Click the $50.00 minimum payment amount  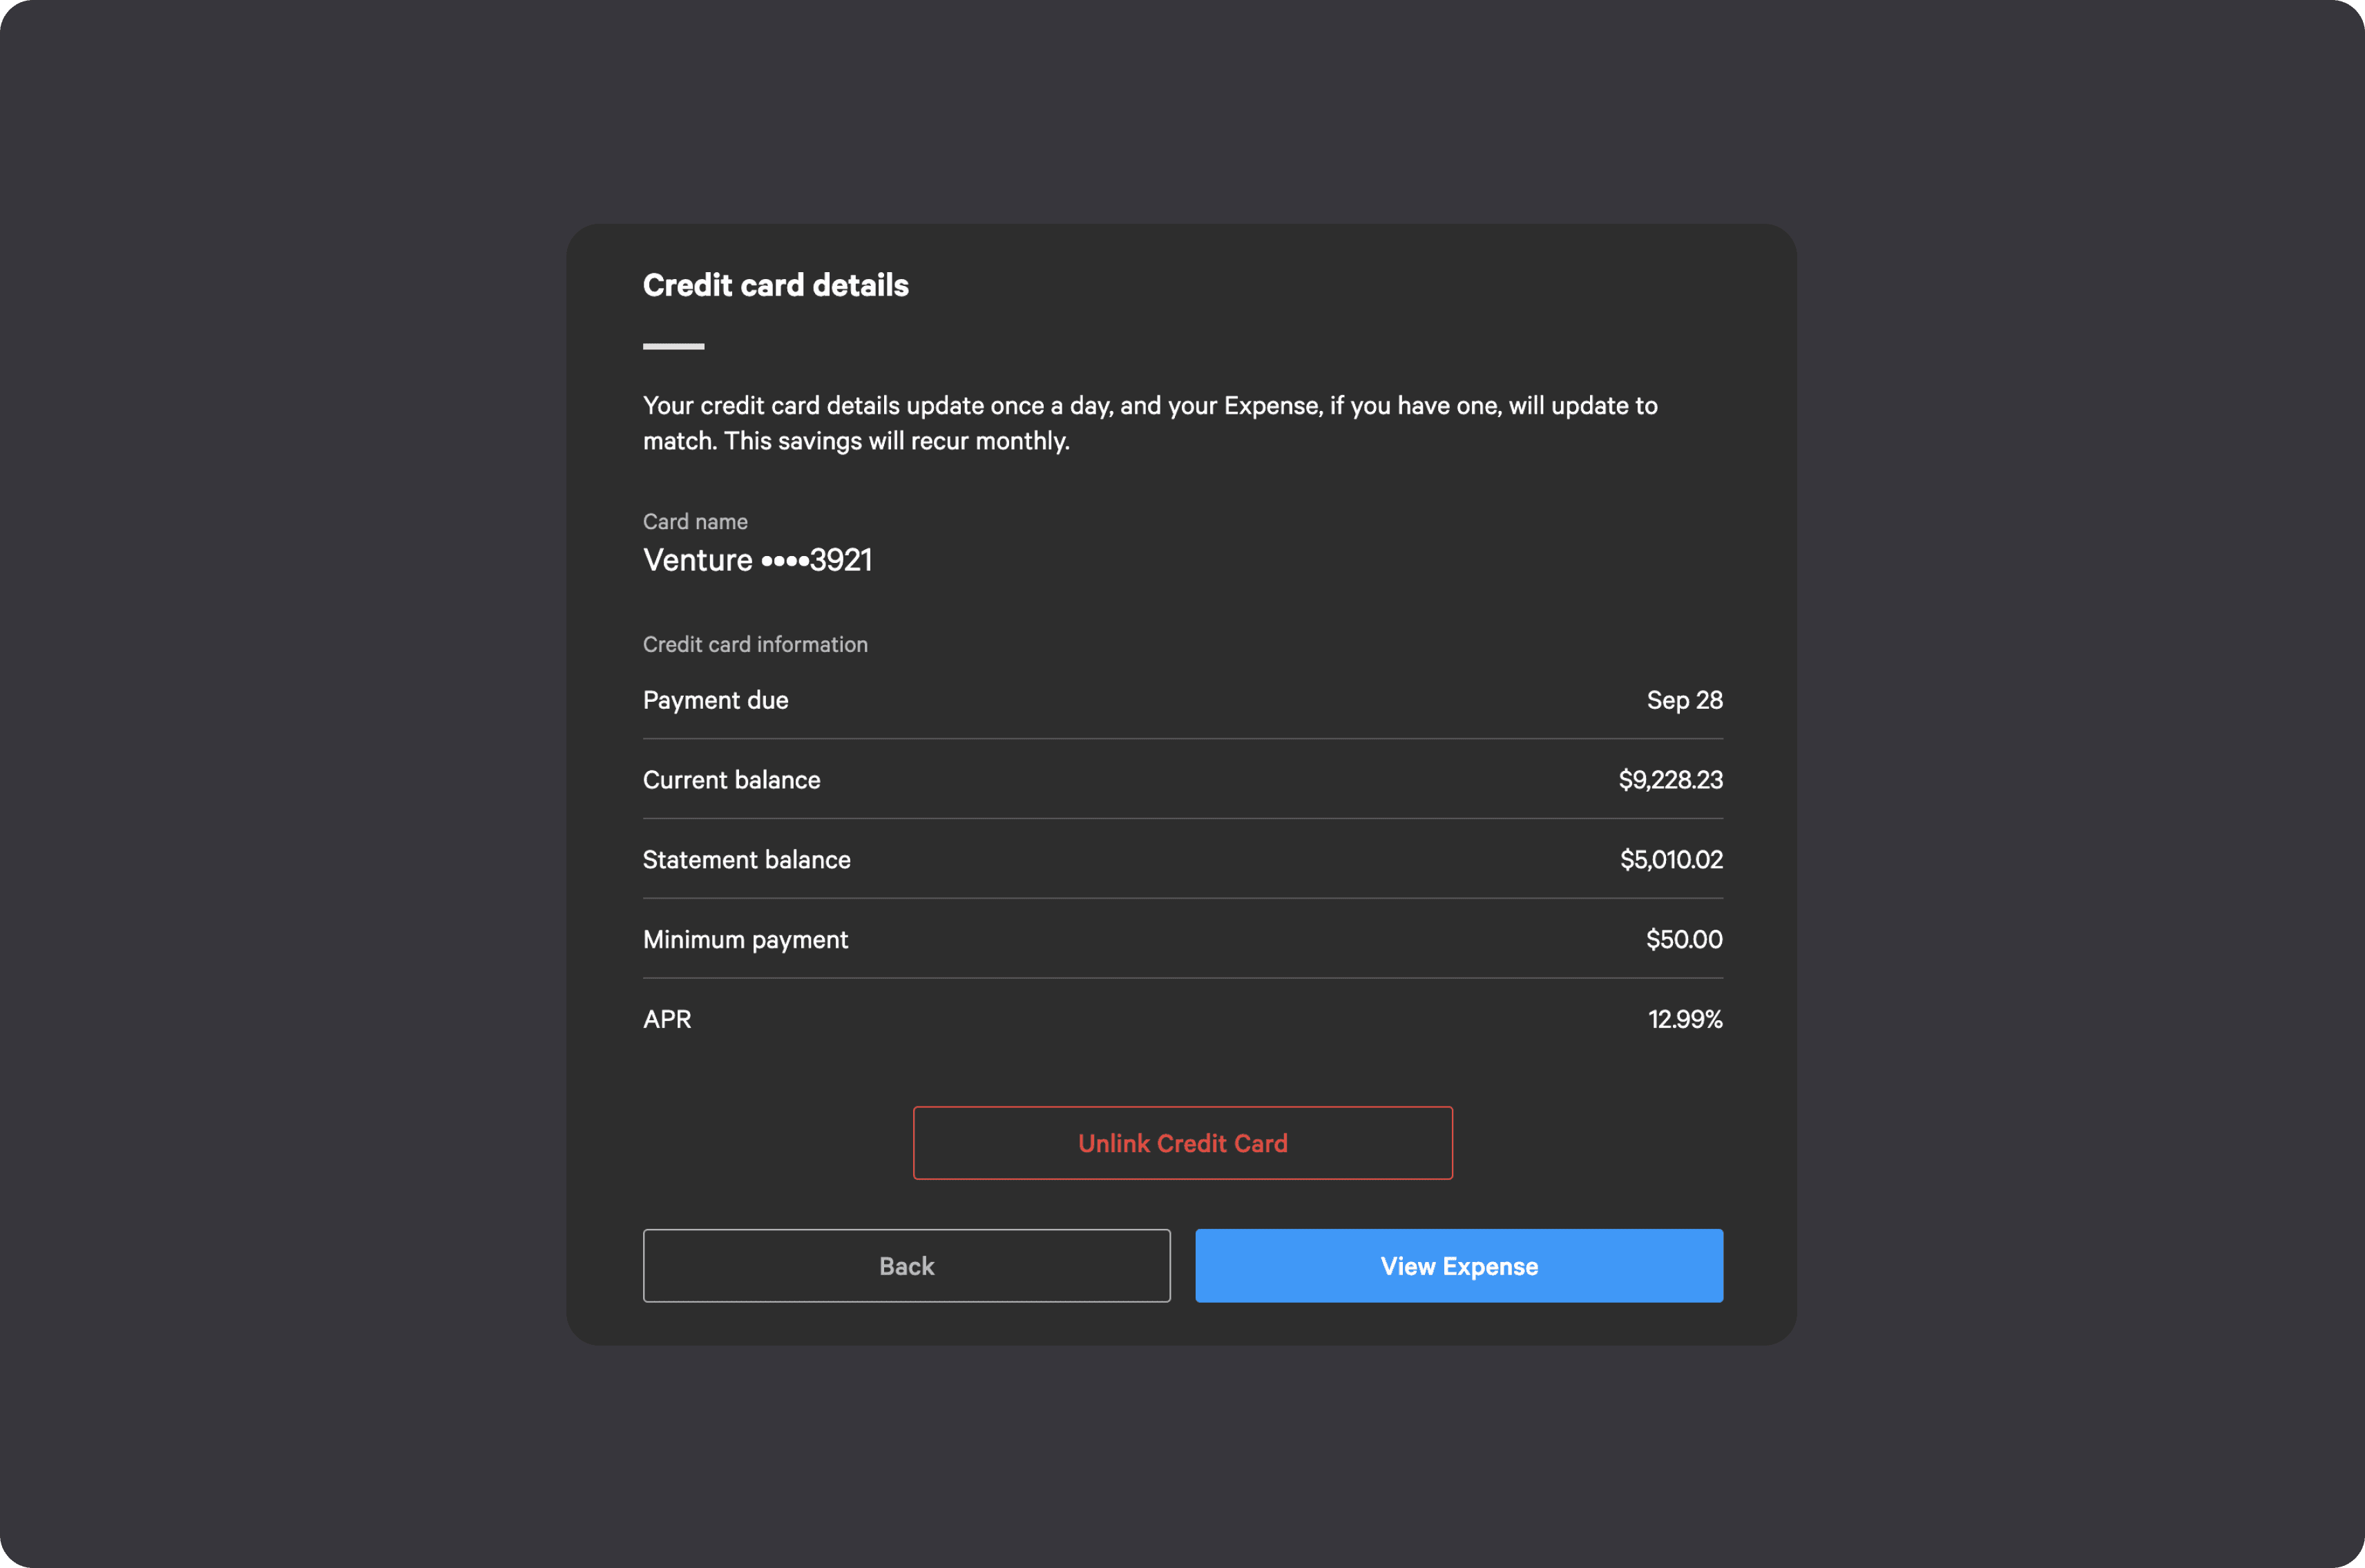pyautogui.click(x=1684, y=940)
